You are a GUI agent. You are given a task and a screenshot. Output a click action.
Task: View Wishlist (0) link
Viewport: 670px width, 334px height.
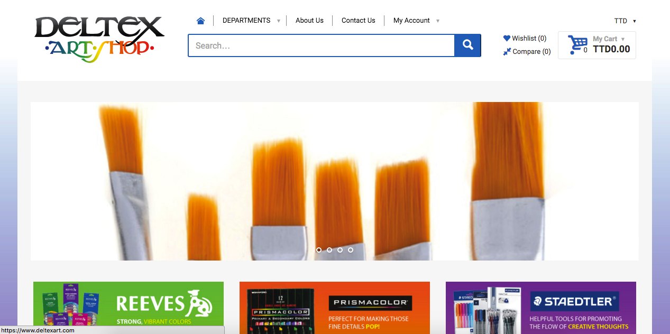529,38
